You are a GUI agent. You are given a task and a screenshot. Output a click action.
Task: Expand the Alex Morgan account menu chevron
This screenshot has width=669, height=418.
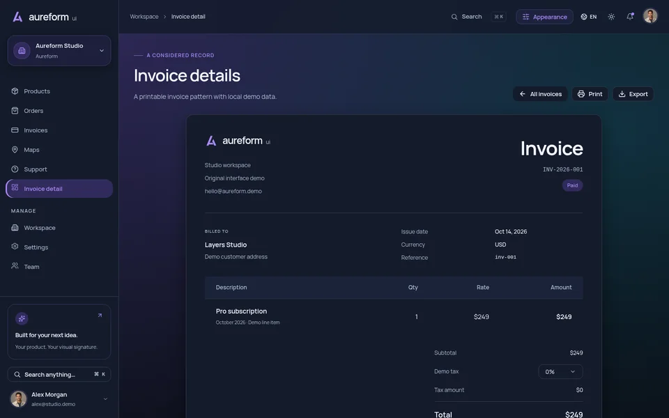105,398
